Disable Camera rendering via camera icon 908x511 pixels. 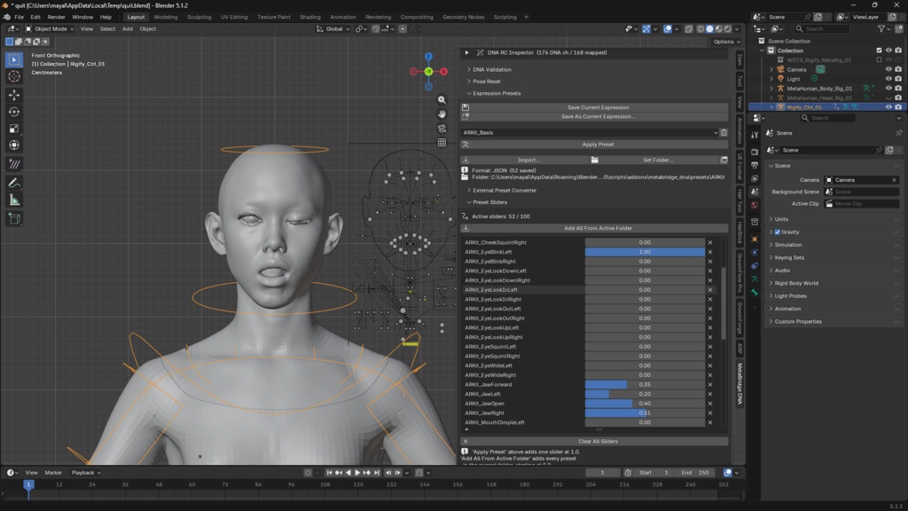pos(898,69)
